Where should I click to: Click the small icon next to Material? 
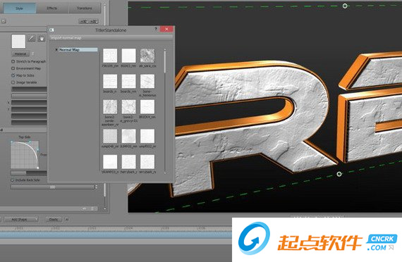(32, 54)
